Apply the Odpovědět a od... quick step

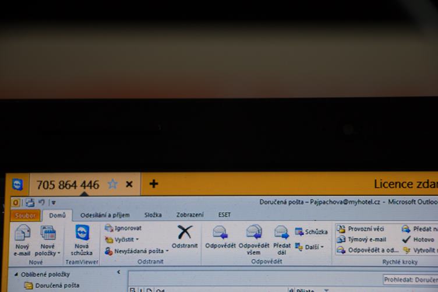(368, 250)
